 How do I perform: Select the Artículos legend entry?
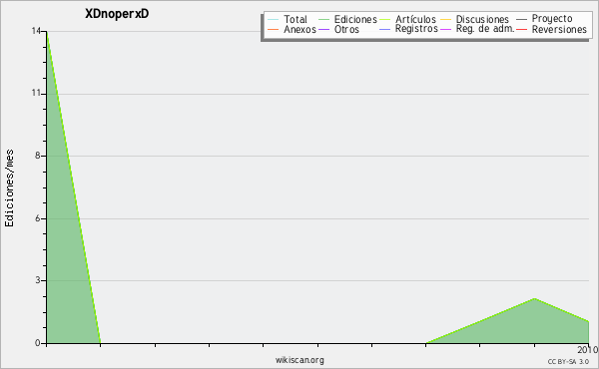click(415, 19)
